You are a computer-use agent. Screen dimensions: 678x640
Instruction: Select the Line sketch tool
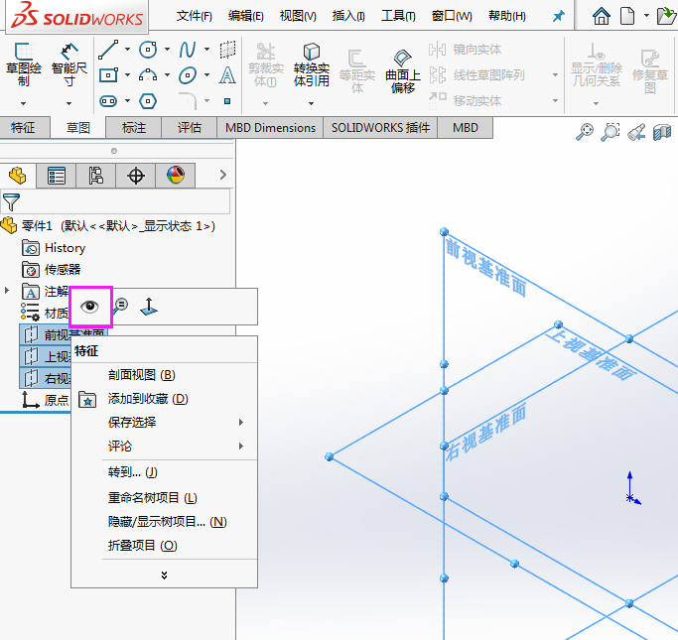pos(108,50)
